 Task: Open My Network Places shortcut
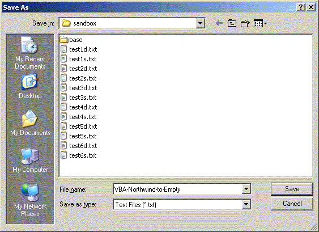(30, 200)
